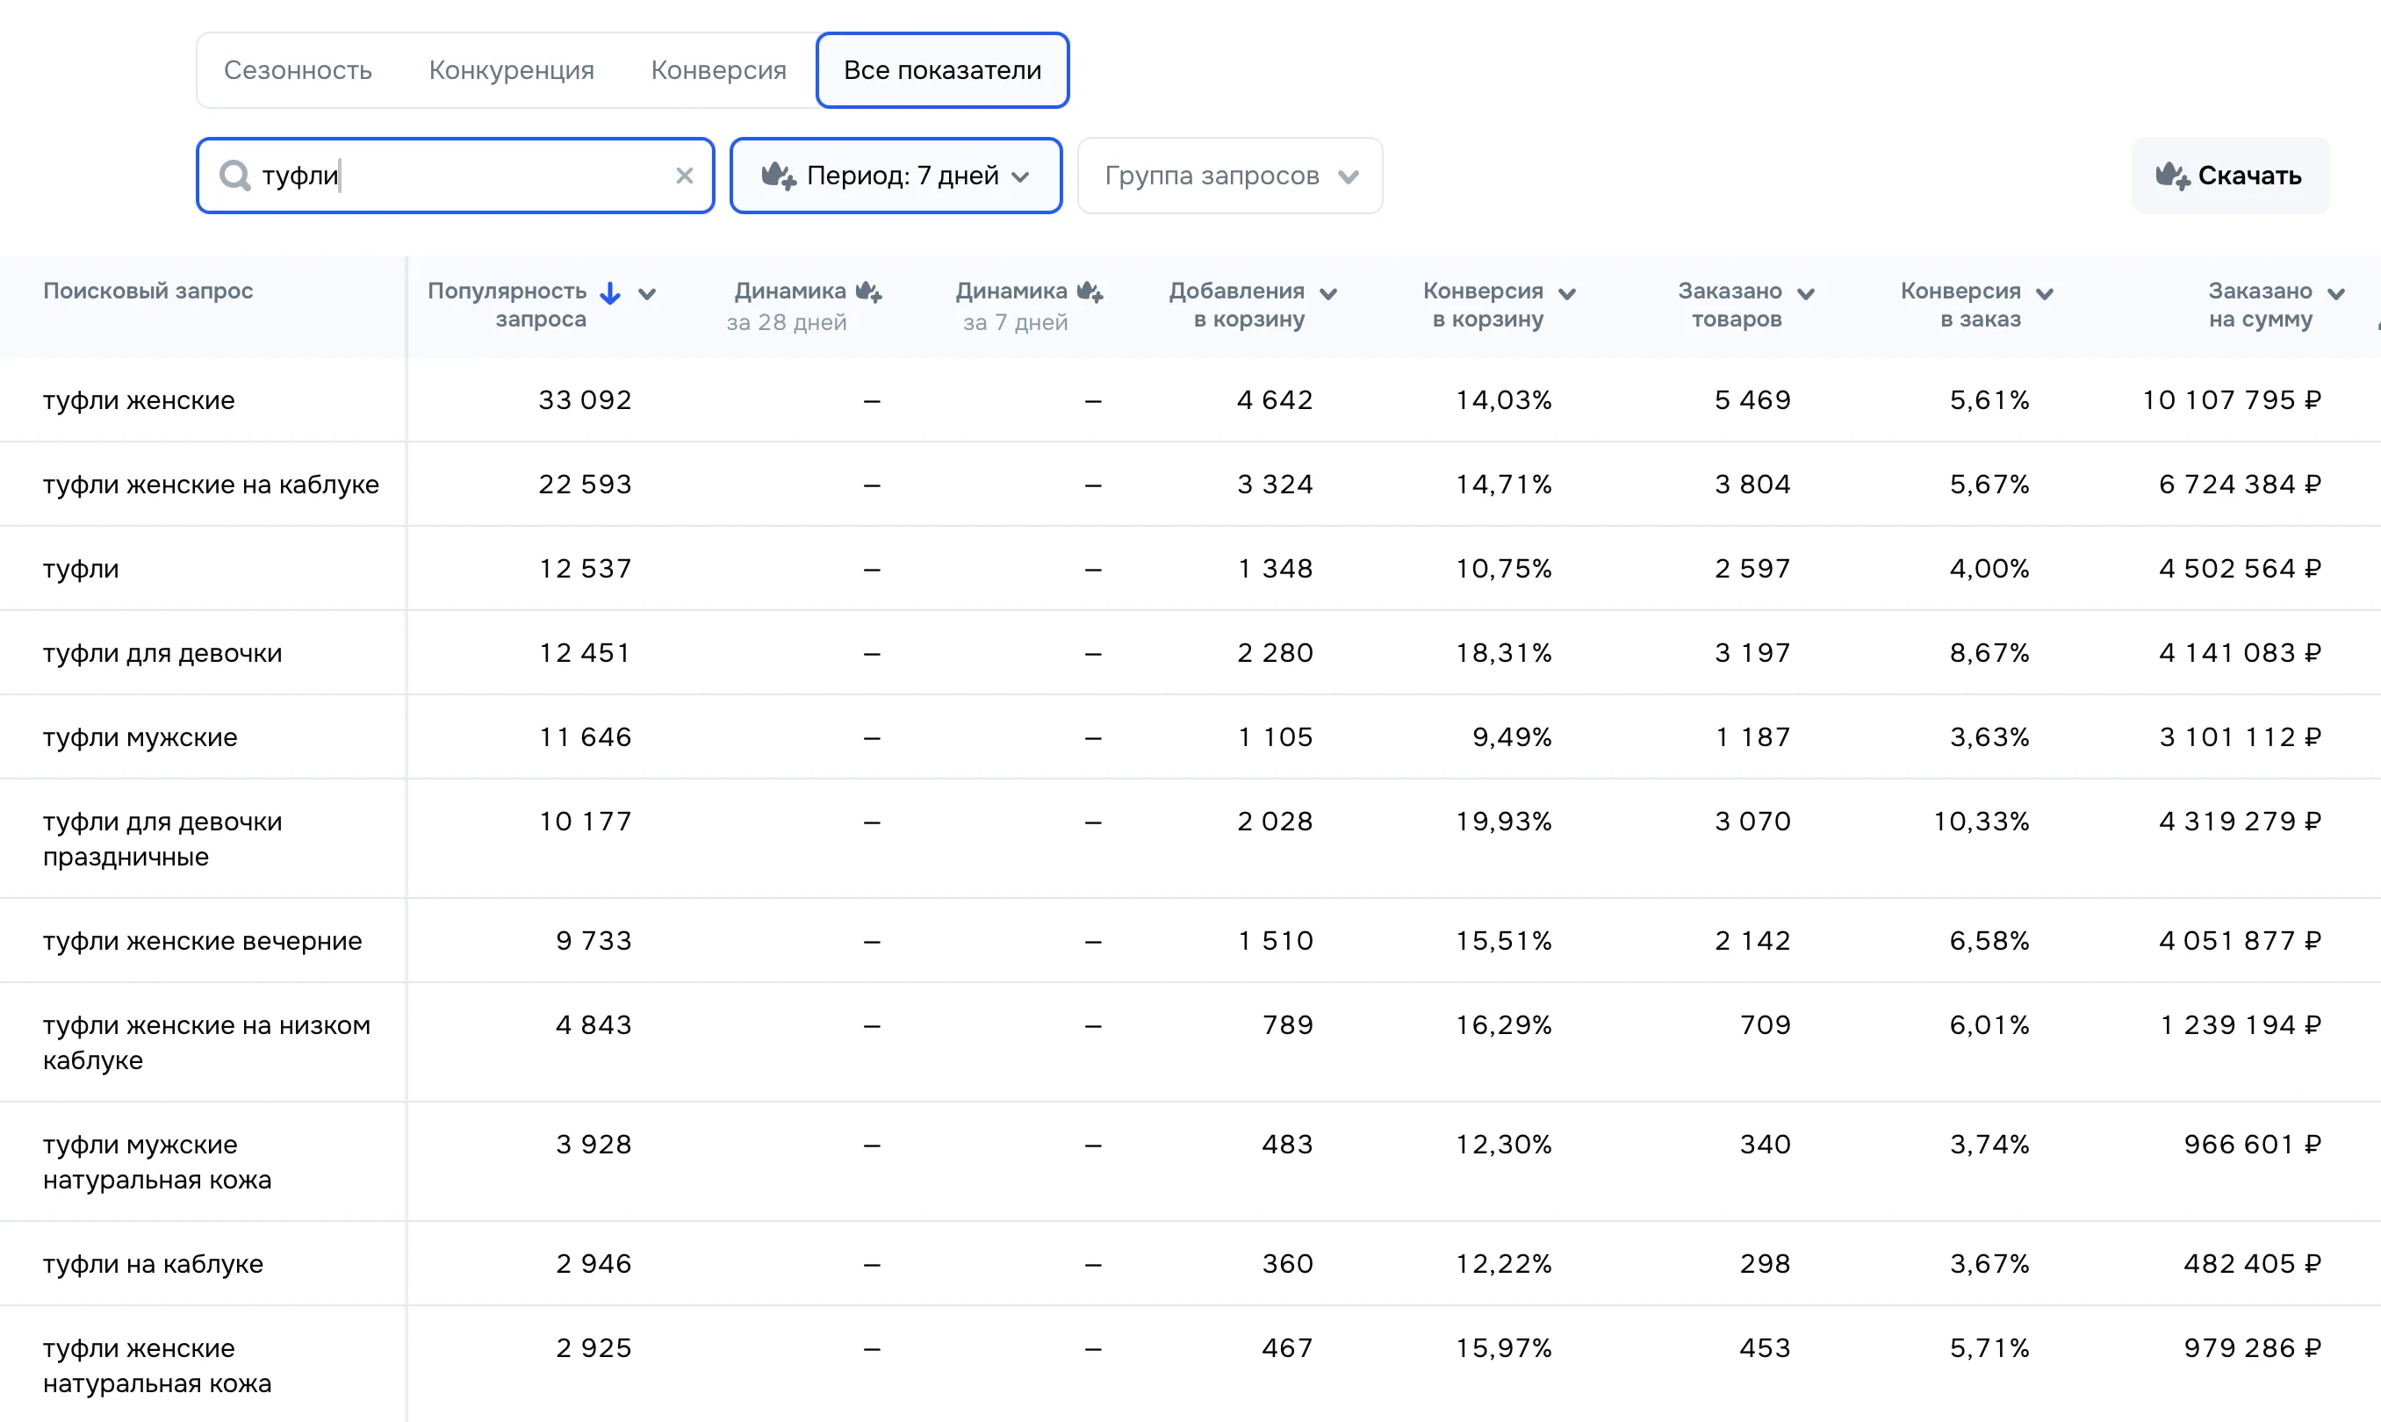2381x1422 pixels.
Task: Expand Добавления в корзину column chevron
Action: [1328, 294]
